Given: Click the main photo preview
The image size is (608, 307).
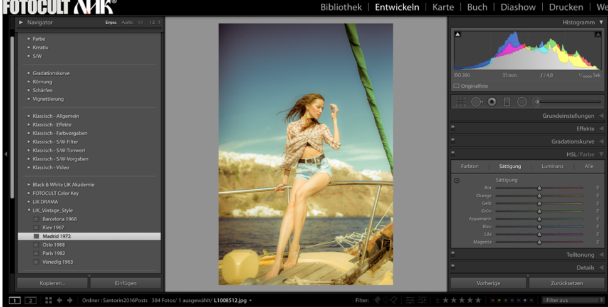Looking at the screenshot, I should tap(305, 154).
